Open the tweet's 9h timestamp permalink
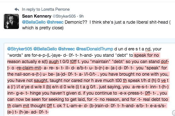 81,16
